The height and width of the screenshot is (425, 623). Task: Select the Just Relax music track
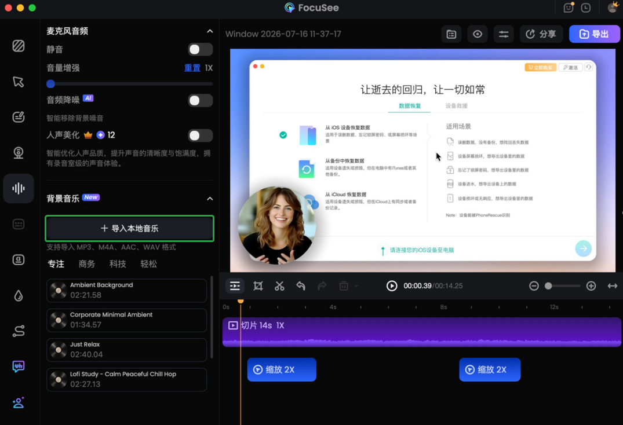coord(126,350)
